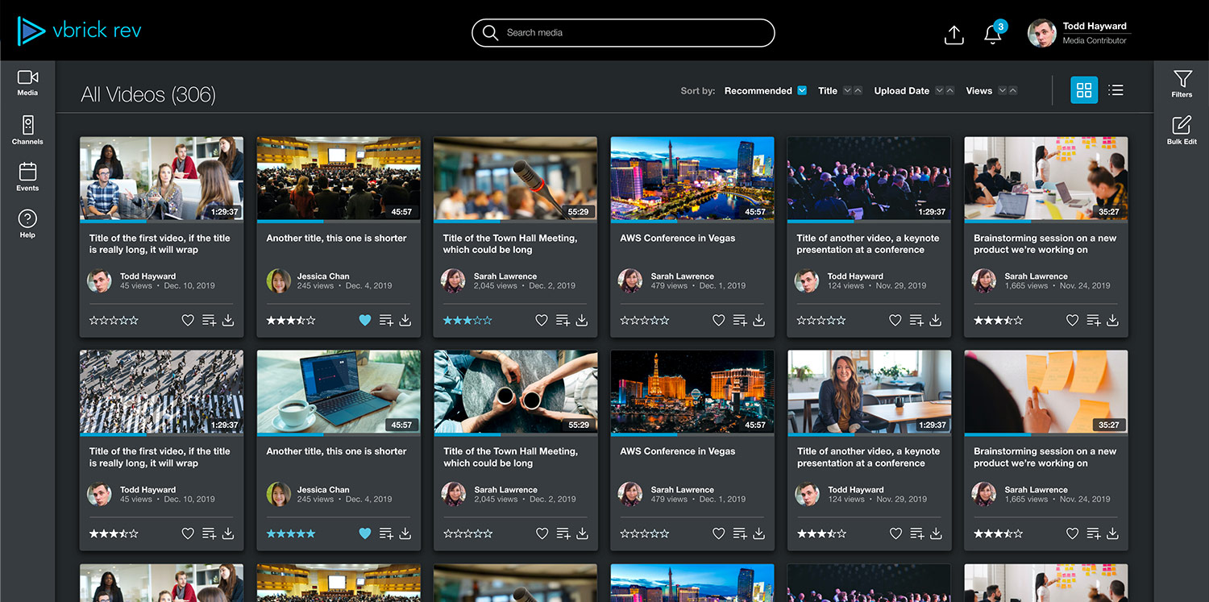Download the whiteboard team brainstorming video
This screenshot has width=1209, height=602.
(1113, 320)
